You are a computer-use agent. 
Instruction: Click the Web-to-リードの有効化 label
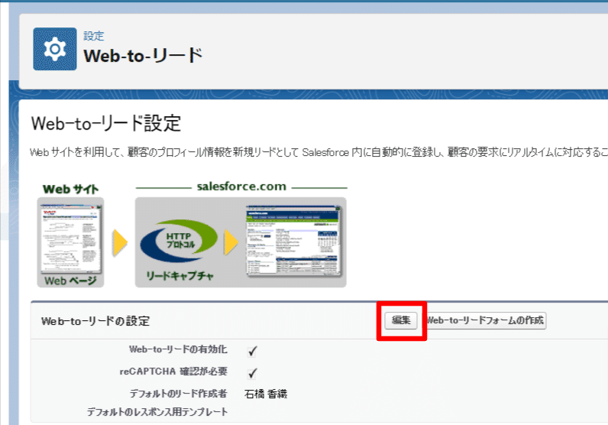click(178, 349)
